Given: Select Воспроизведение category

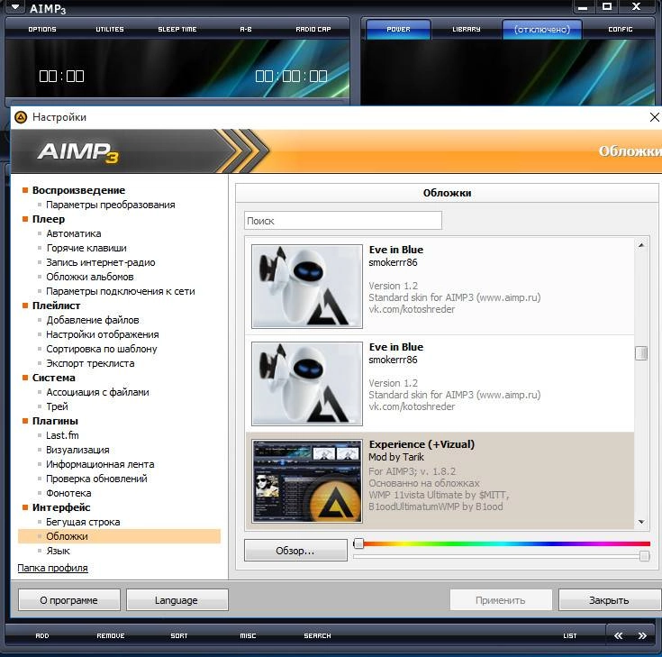Looking at the screenshot, I should (78, 190).
